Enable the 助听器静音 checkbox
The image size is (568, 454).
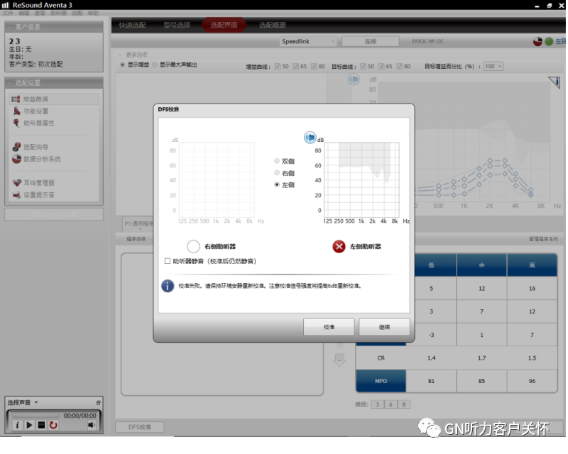[x=168, y=261]
